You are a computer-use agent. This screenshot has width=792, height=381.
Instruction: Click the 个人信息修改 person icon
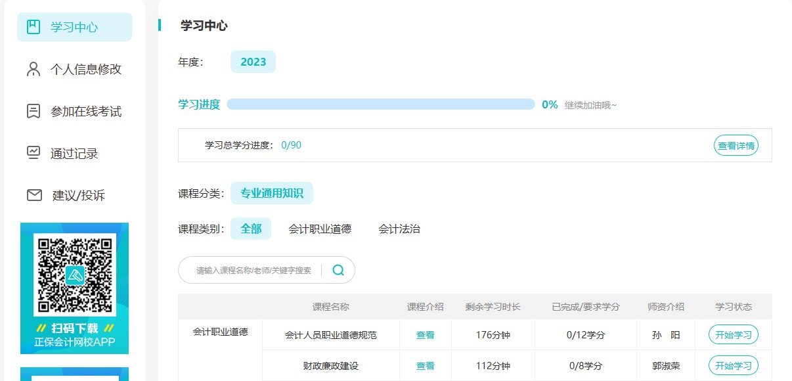point(33,69)
